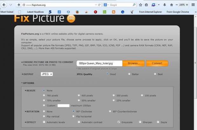Click the site globe identity icon
197x130 pixels.
click(24, 5)
